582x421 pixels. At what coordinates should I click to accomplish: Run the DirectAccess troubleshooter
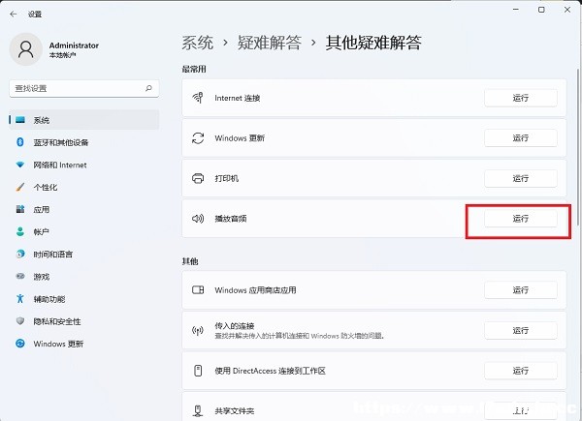tap(520, 371)
